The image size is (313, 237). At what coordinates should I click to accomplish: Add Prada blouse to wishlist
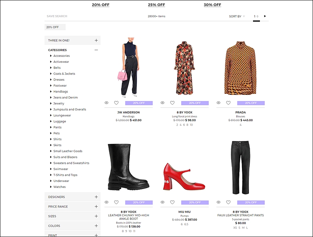(x=228, y=103)
